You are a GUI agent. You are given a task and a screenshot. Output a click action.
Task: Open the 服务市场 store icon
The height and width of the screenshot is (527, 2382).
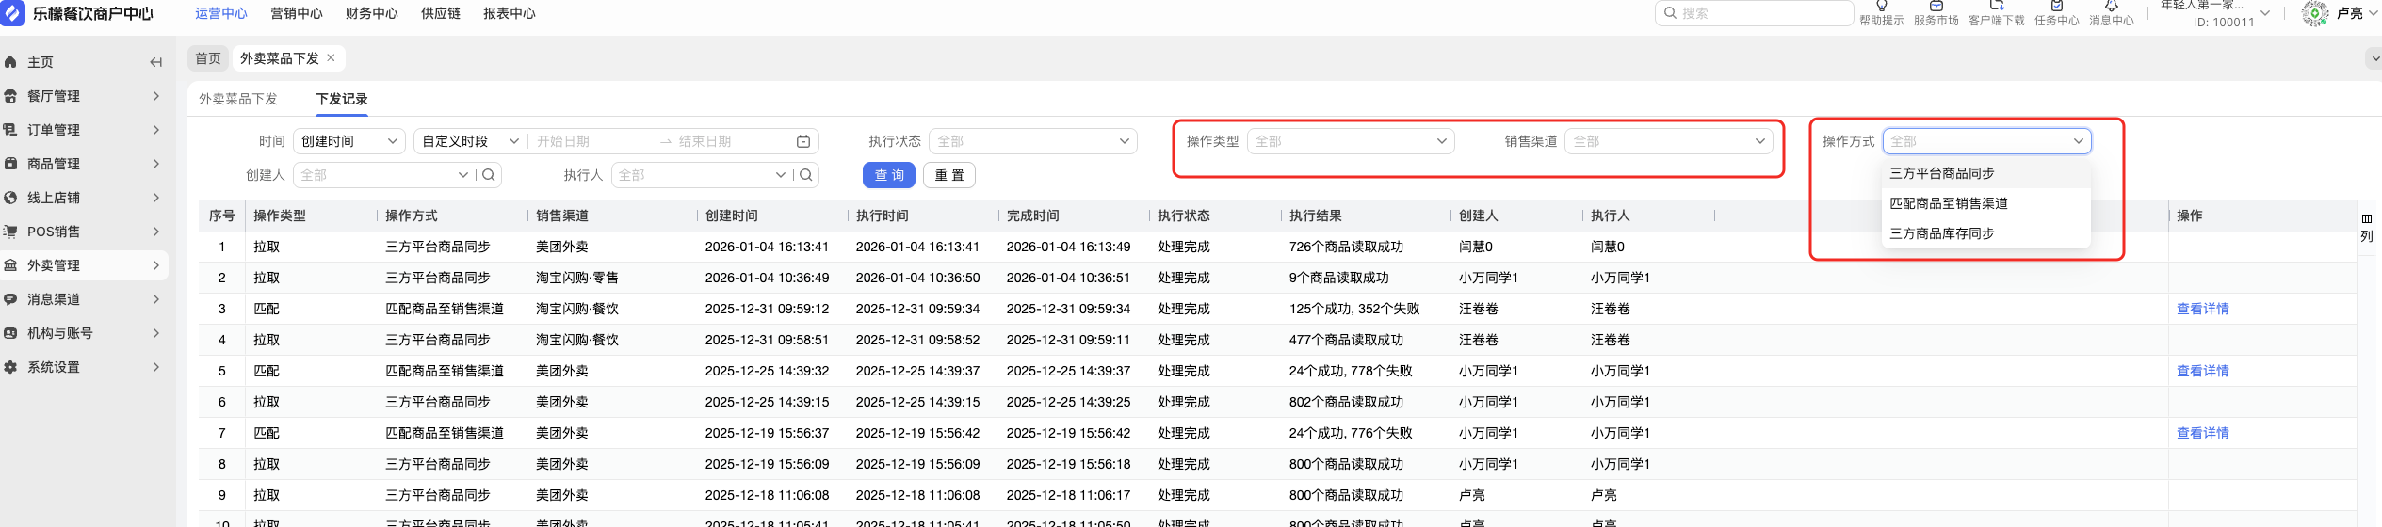[x=1936, y=6]
